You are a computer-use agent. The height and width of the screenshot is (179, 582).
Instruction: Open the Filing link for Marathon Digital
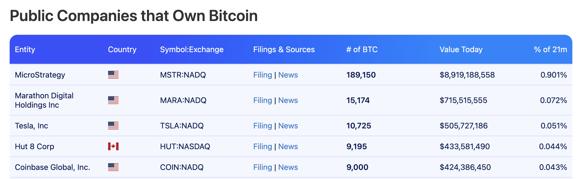coord(262,100)
